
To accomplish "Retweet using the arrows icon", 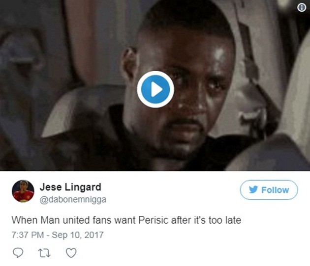I will [44, 253].
